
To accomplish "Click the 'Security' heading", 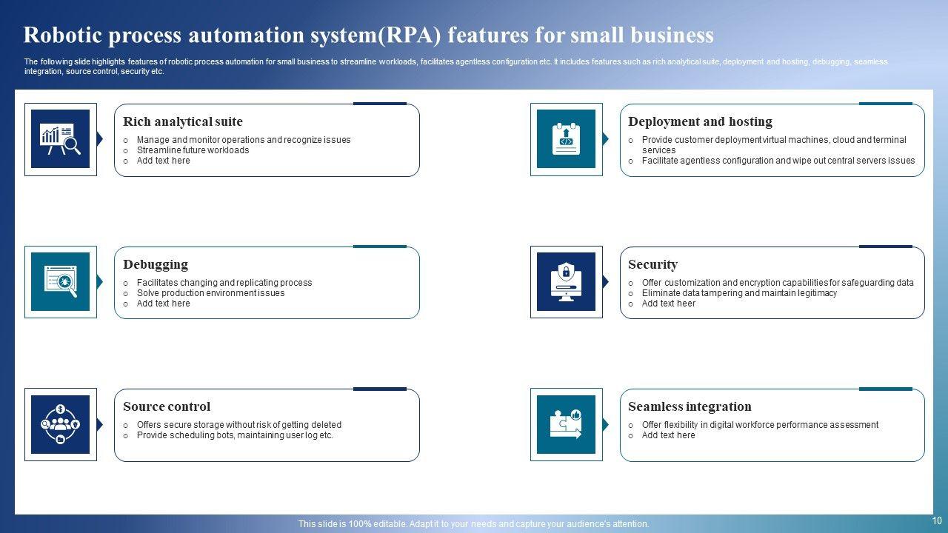I will pyautogui.click(x=652, y=264).
